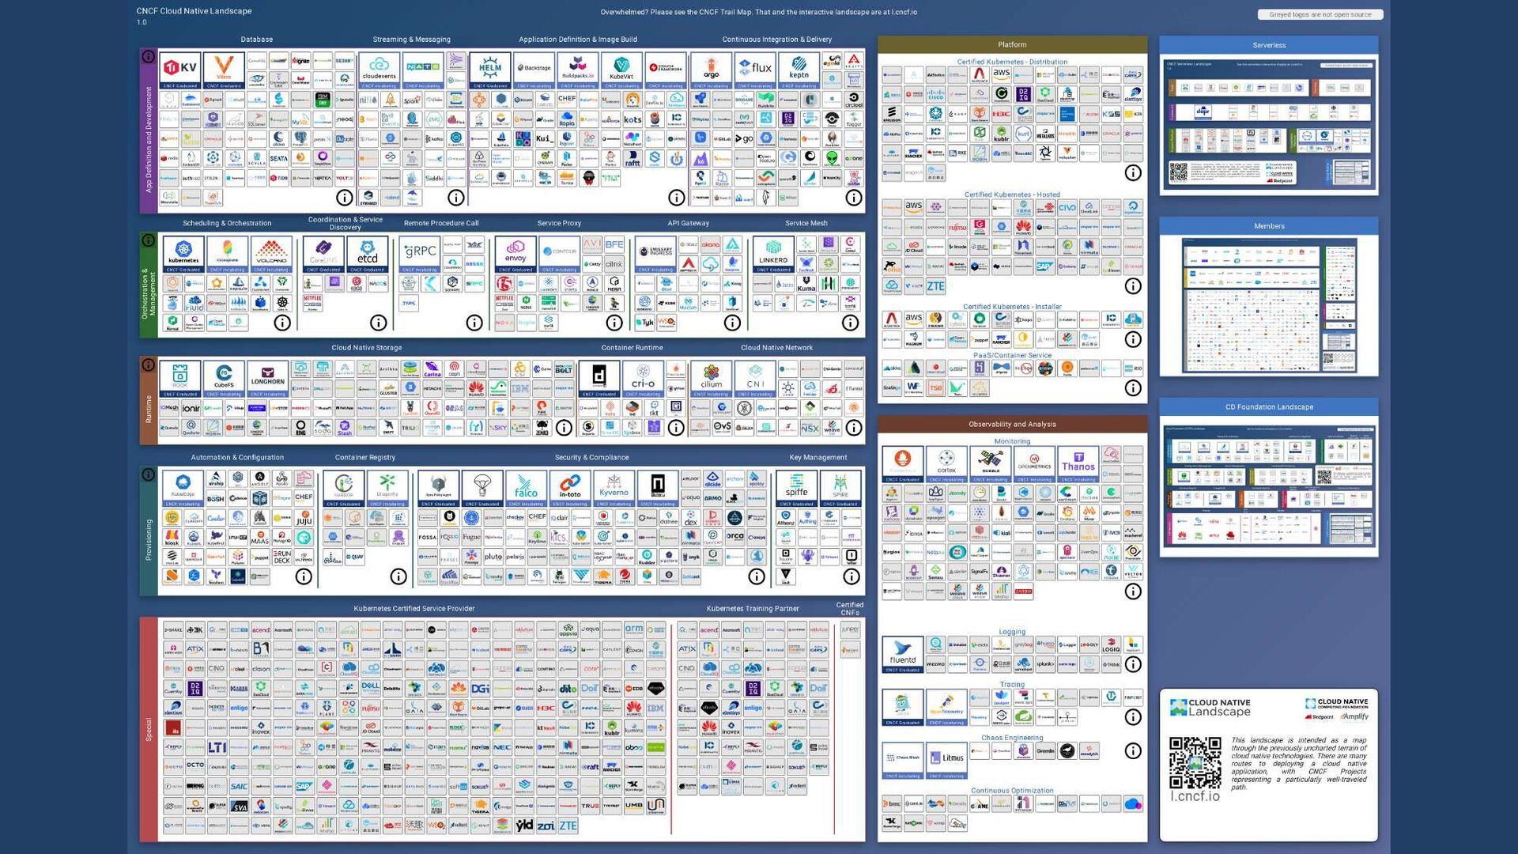Open the Longhorn project card
Viewport: 1518px width, 854px height.
click(x=268, y=380)
